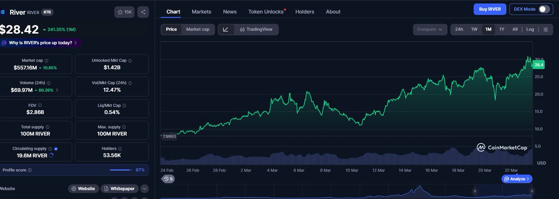This screenshot has width=559, height=199.
Task: Click the 87% profile score value
Action: [x=140, y=170]
